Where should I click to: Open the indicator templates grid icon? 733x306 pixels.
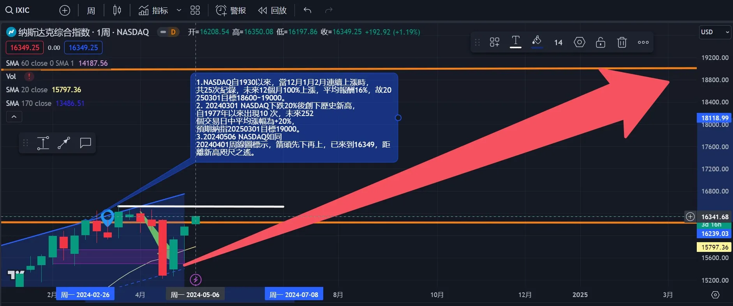click(x=195, y=11)
